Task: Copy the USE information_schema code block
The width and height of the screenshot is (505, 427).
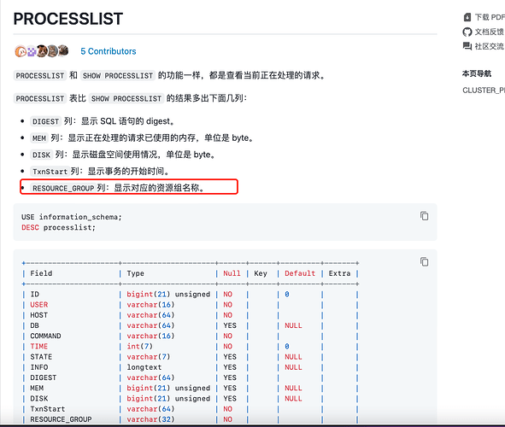Action: point(424,216)
